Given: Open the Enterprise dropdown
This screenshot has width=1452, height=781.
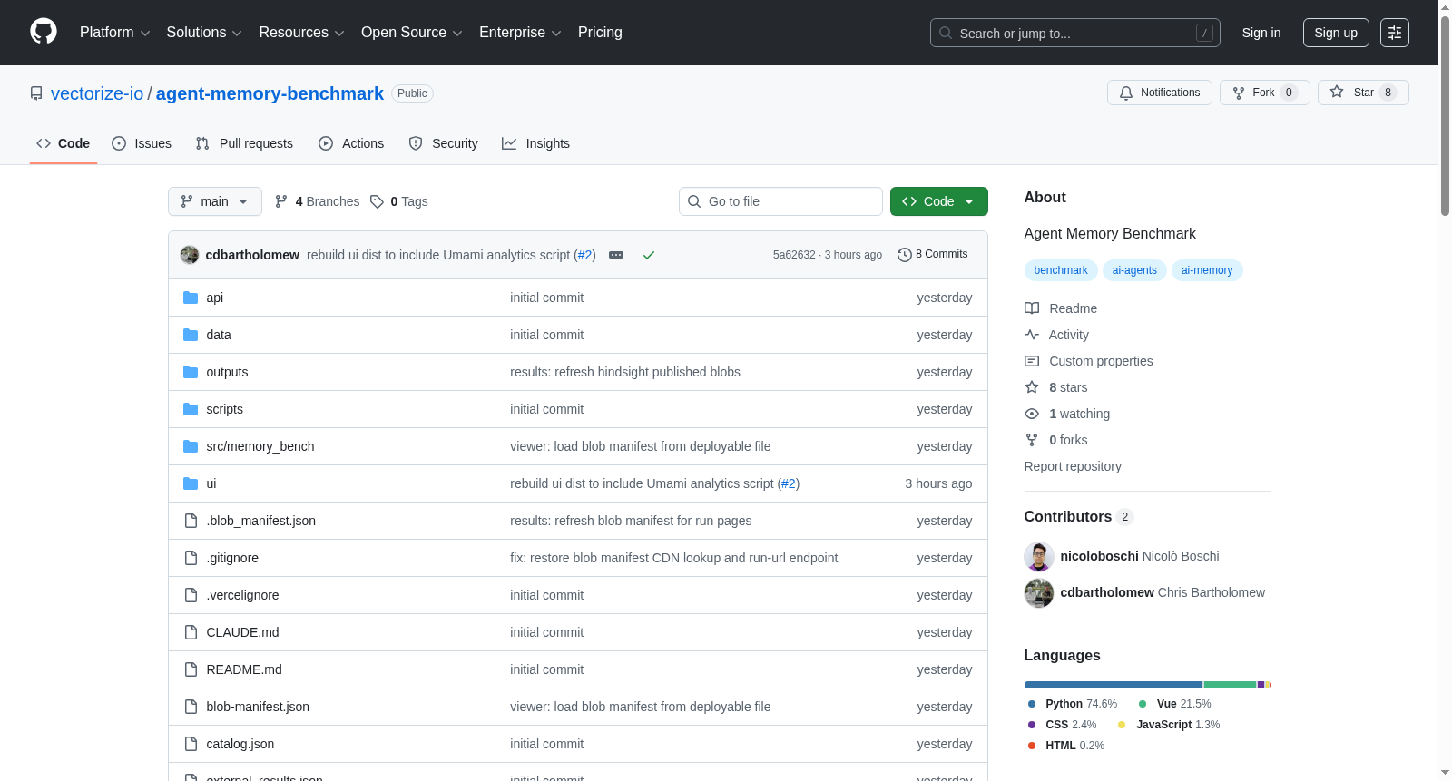Looking at the screenshot, I should click(520, 33).
